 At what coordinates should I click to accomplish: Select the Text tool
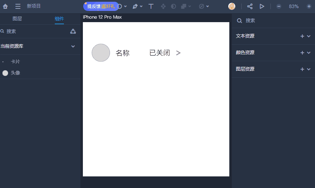[x=151, y=6]
